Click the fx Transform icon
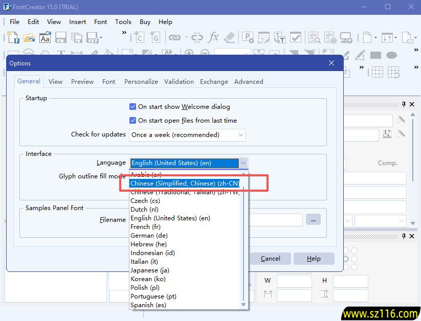This screenshot has height=321, width=421. click(213, 37)
